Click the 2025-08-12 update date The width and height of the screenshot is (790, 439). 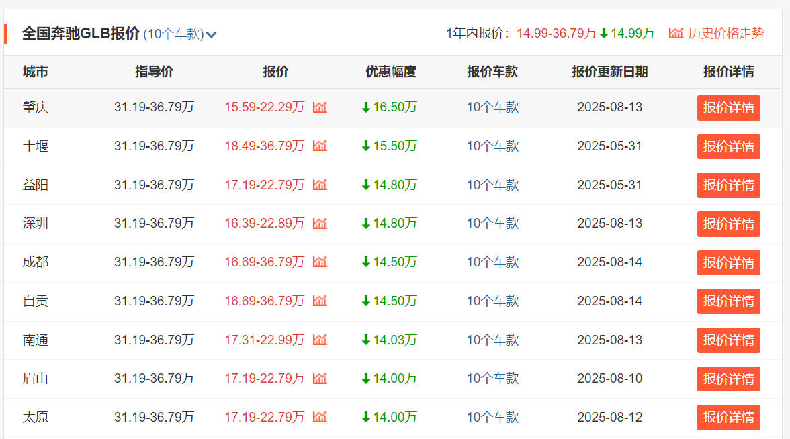coord(610,417)
